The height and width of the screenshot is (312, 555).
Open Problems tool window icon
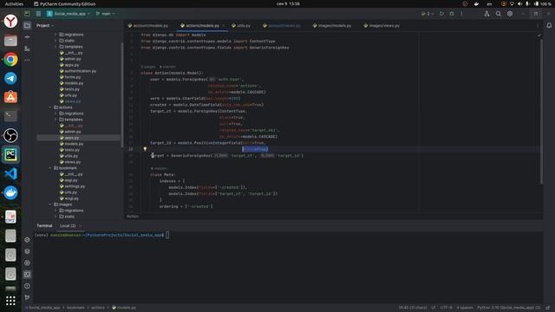27,286
